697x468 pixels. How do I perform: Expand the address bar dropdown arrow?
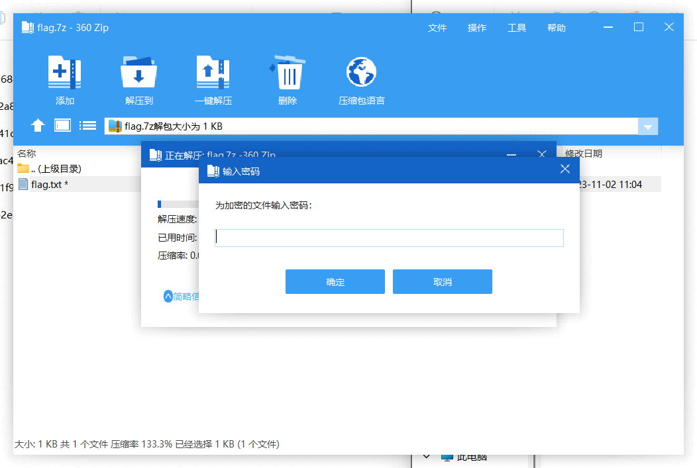(x=648, y=126)
